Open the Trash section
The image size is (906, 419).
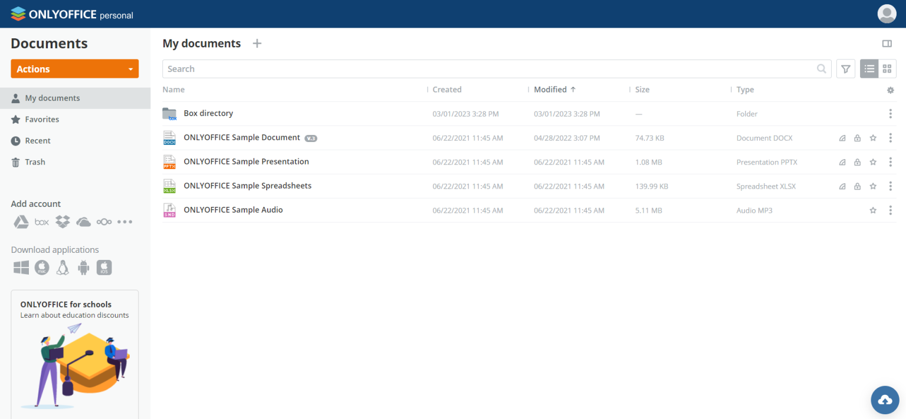tap(35, 161)
